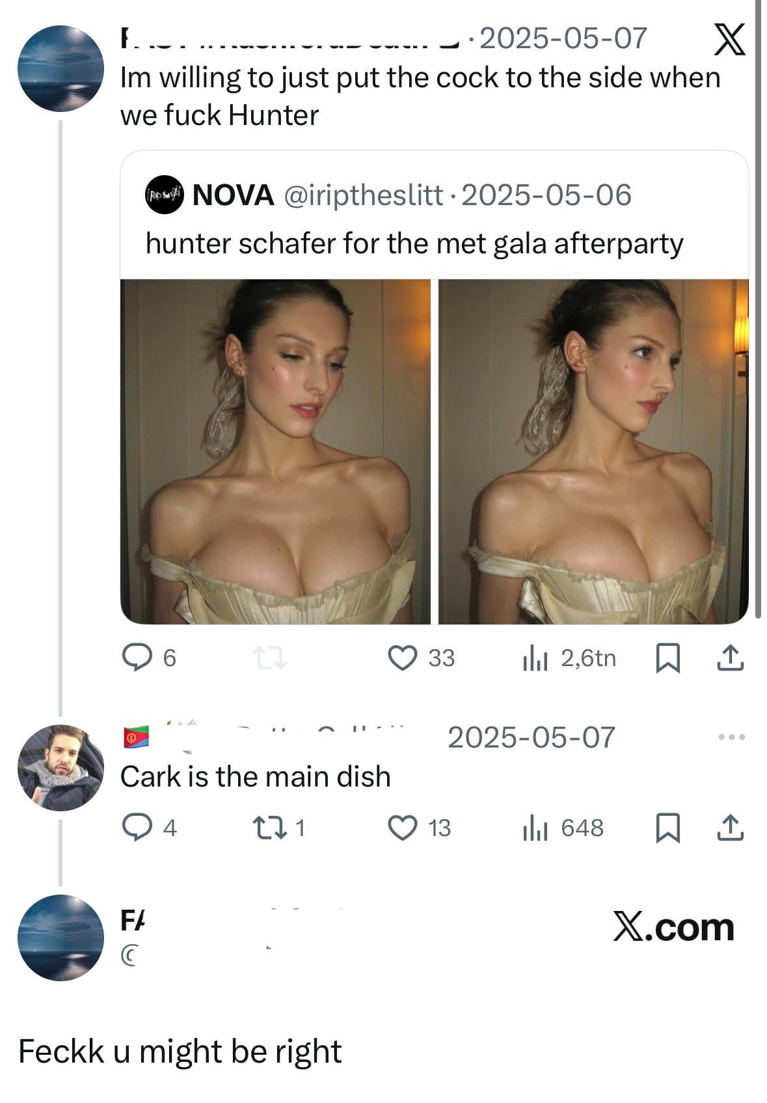This screenshot has width=767, height=1103.
Task: Share the "Cark is the main dish" reply
Action: point(730,828)
